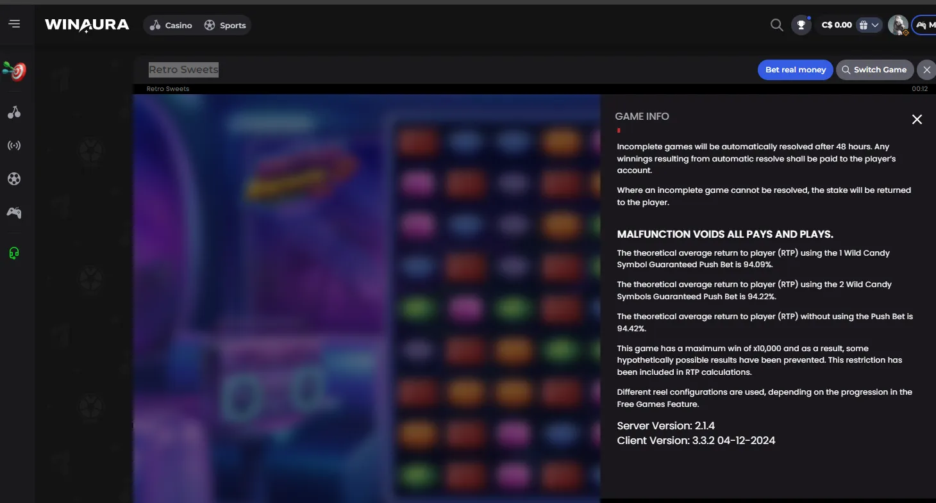
Task: Open the Casino section
Action: pos(171,25)
